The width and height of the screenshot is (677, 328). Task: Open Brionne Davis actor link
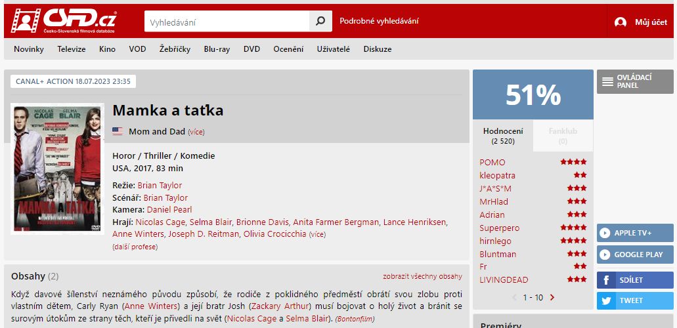pos(263,222)
